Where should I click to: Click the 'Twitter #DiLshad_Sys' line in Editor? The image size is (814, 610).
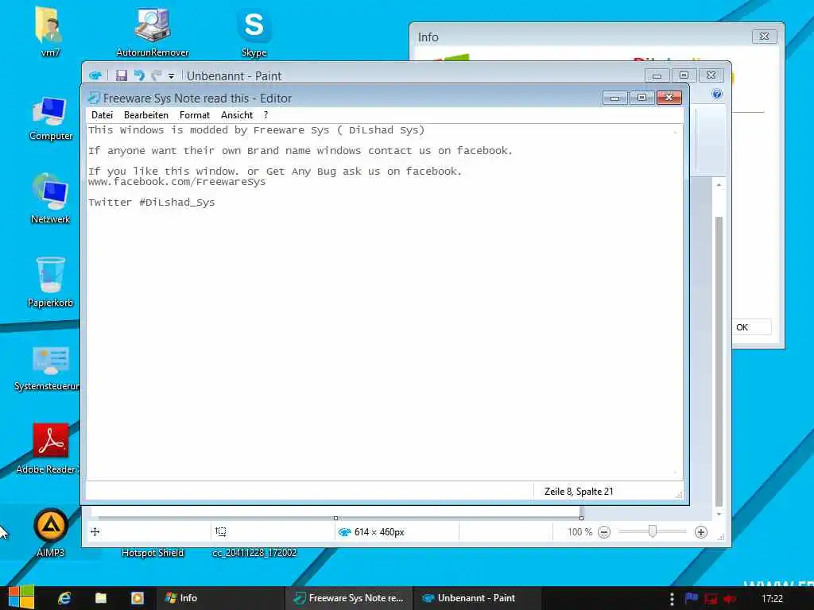coord(151,203)
